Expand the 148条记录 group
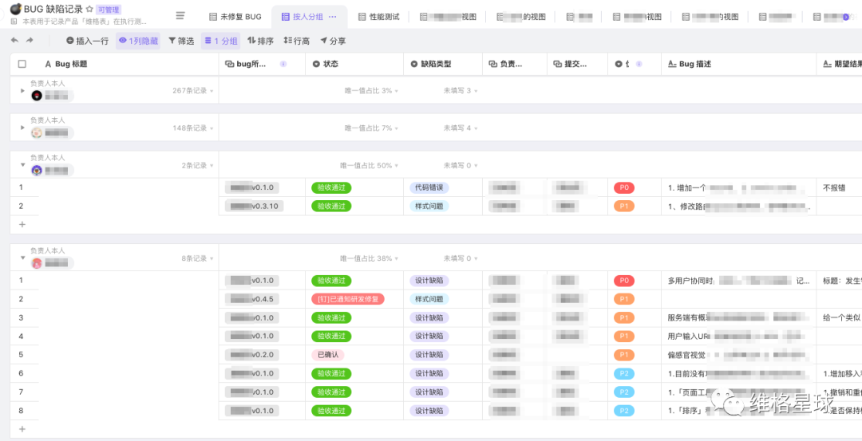 (x=22, y=128)
